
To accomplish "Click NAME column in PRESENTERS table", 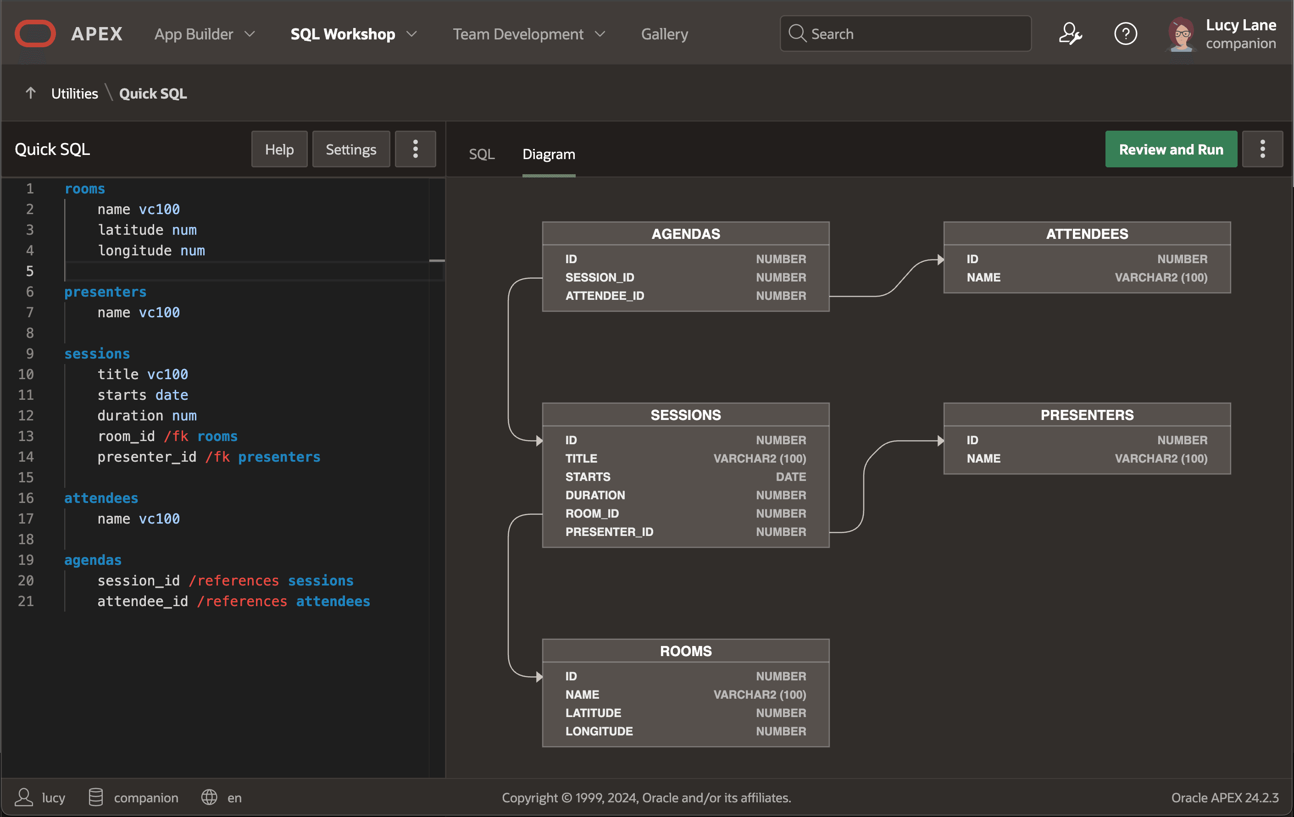I will [x=1087, y=458].
